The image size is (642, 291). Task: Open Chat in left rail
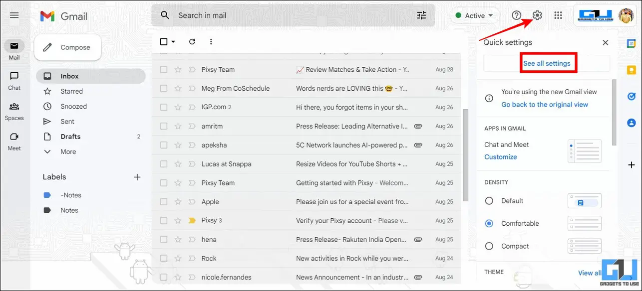[14, 81]
